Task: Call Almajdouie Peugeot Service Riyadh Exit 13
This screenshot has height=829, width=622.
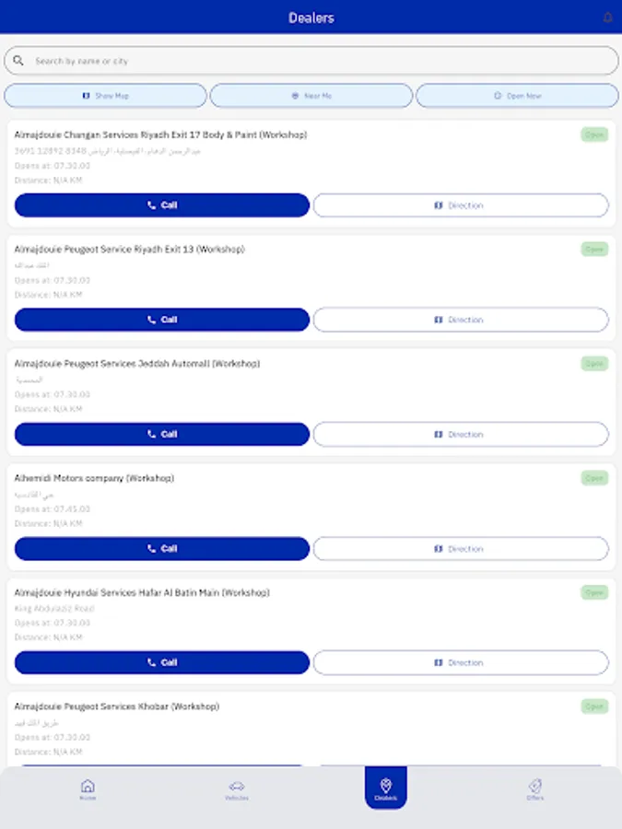Action: (x=161, y=319)
